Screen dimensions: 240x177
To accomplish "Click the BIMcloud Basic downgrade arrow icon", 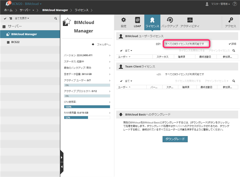I will pyautogui.click(x=121, y=115).
